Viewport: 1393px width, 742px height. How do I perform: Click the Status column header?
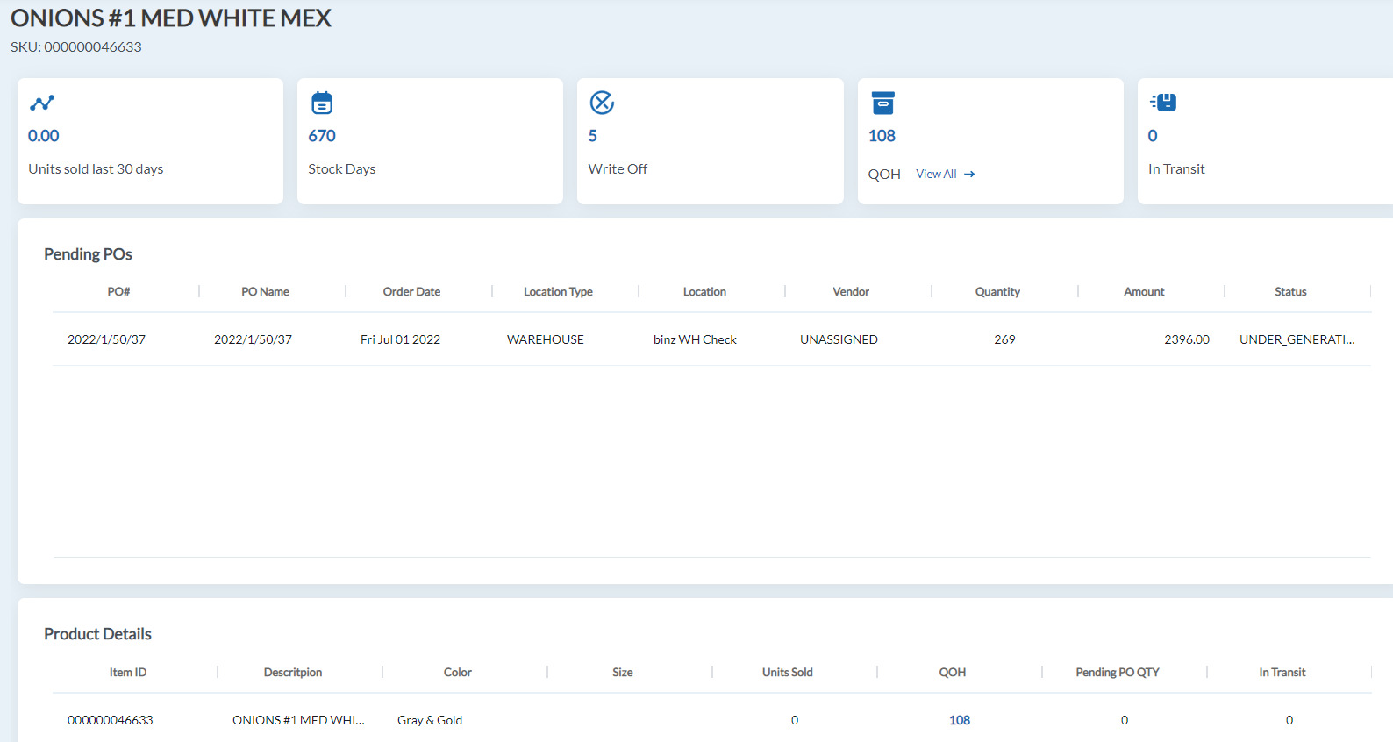(x=1290, y=292)
